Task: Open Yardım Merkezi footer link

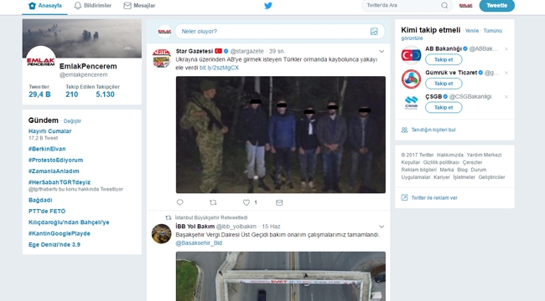Action: click(484, 155)
